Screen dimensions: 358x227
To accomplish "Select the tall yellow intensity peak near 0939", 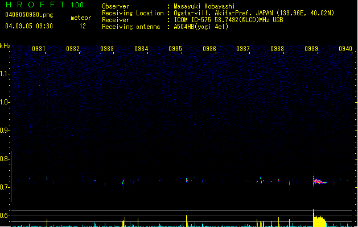I will 319,218.
